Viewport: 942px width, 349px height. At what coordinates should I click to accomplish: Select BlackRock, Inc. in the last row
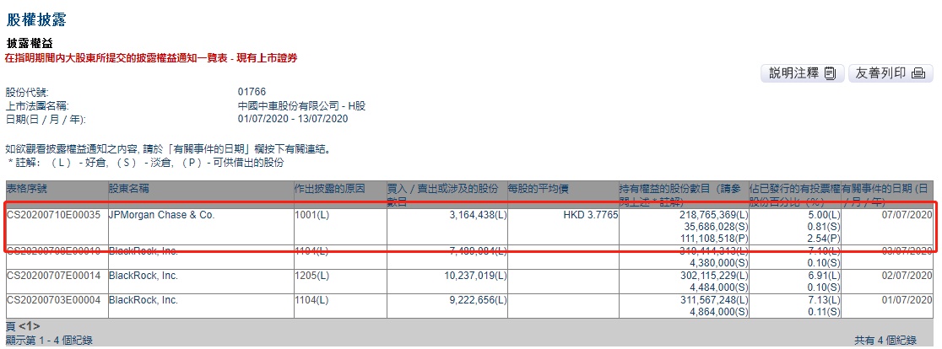pyautogui.click(x=143, y=300)
